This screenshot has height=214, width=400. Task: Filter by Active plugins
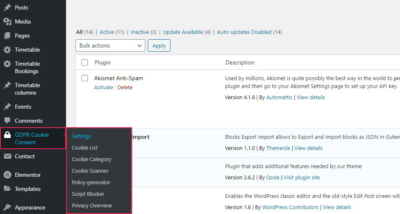pos(107,32)
